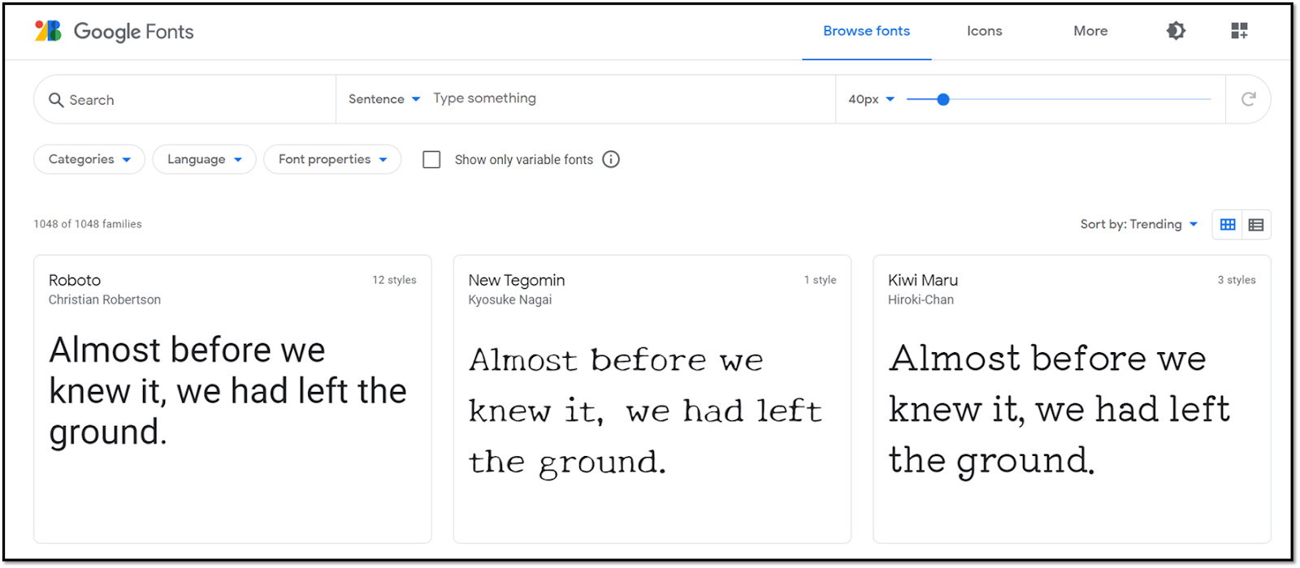Switch to grid view layout
Screen dimensions: 1300x568
tap(1228, 225)
